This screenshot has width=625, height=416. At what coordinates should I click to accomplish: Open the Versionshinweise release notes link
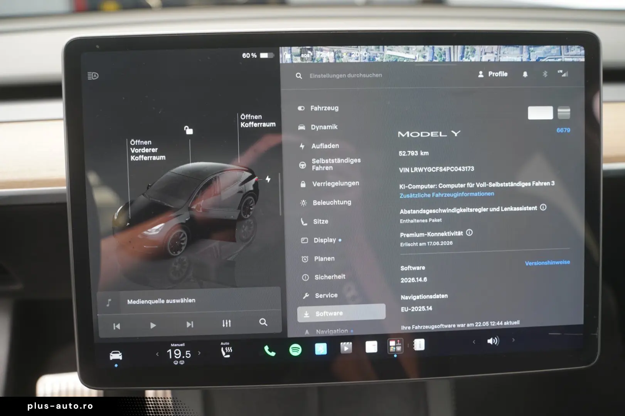tap(547, 263)
